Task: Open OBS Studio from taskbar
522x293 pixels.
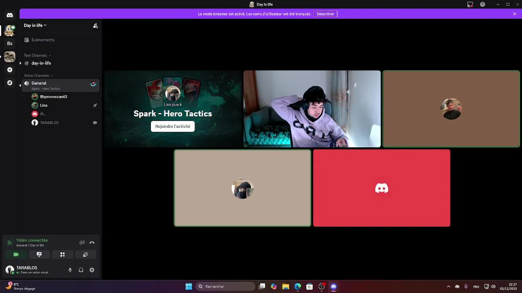Action: tap(322, 286)
